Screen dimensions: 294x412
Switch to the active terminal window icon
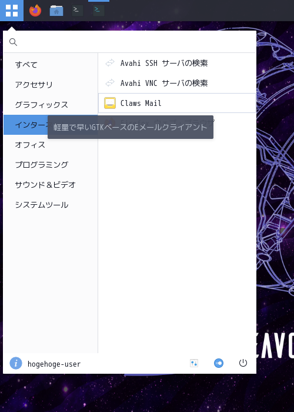(x=99, y=11)
